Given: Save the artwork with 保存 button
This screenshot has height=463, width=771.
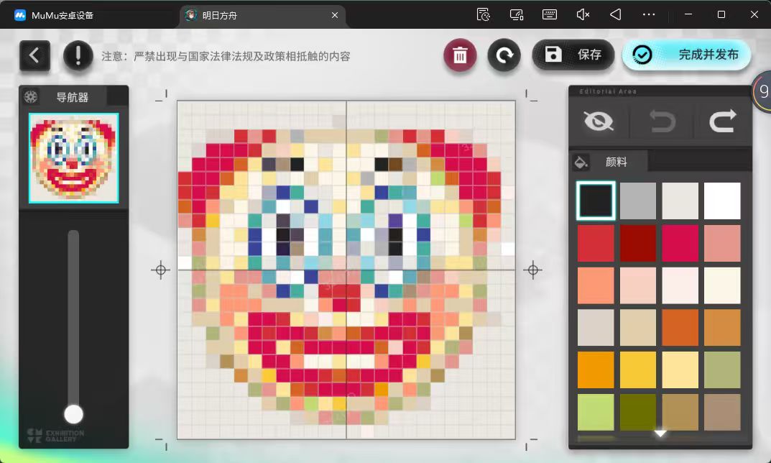Looking at the screenshot, I should pyautogui.click(x=573, y=54).
